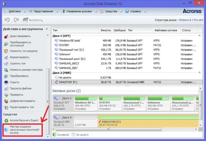This screenshot has width=206, height=141.
Task: Click KINGSTON (F:) row flag icon
Action: 57,82
